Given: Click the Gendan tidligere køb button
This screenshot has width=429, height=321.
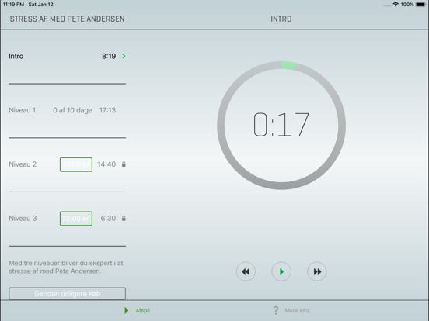Looking at the screenshot, I should coord(68,293).
